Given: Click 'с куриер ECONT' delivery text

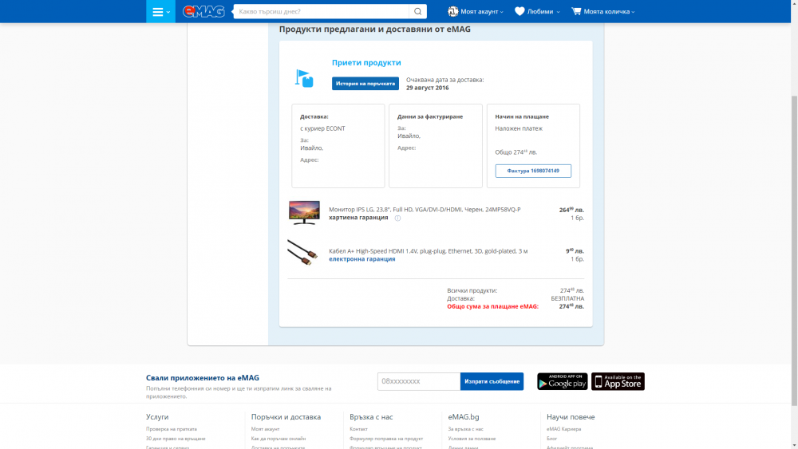Looking at the screenshot, I should point(322,128).
